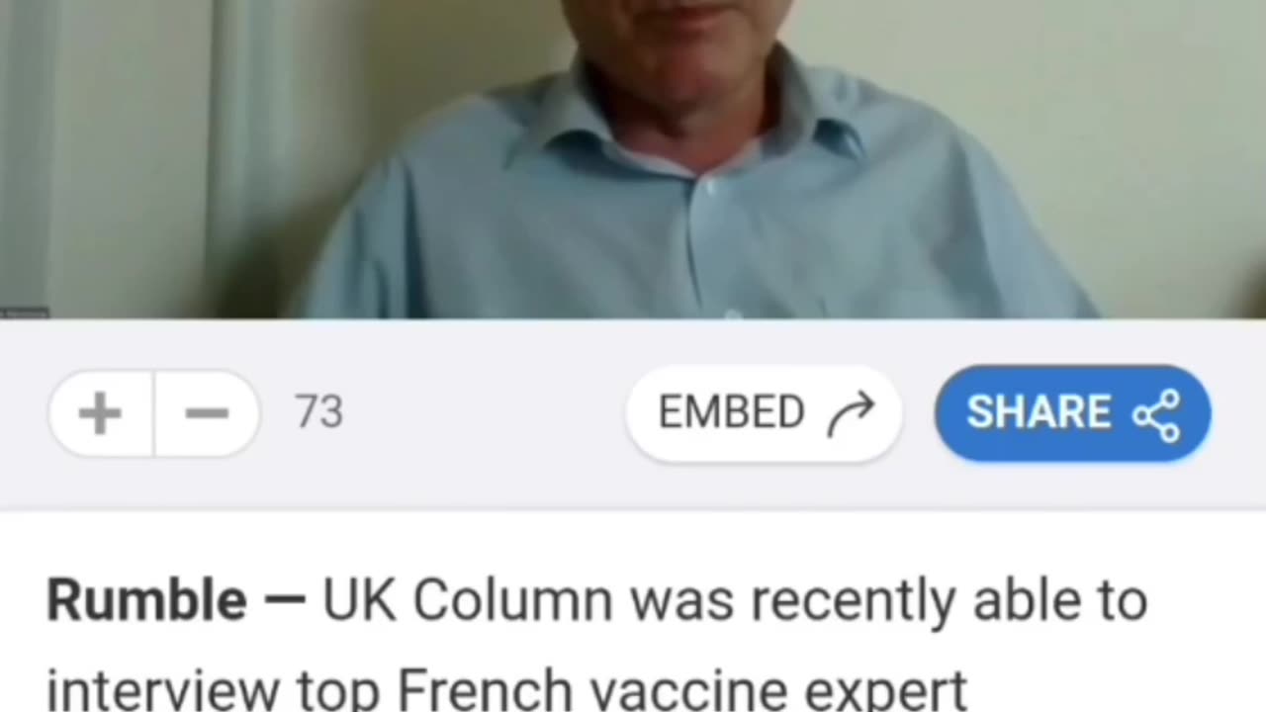Upvote the video with the plus button
The width and height of the screenshot is (1266, 712).
pyautogui.click(x=101, y=413)
